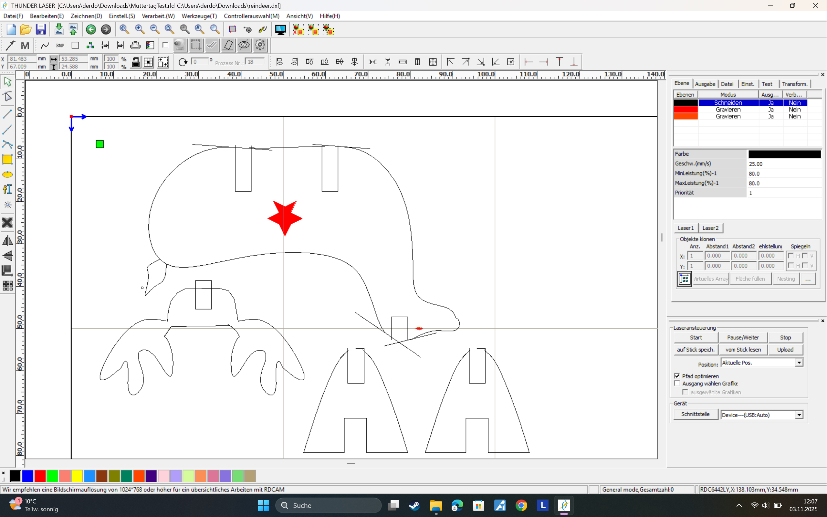Activate the rectangle drawing tool
The width and height of the screenshot is (827, 517).
click(x=7, y=159)
